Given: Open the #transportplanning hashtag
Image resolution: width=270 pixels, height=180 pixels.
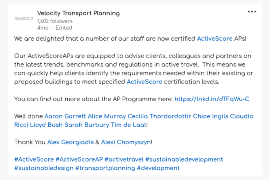Looking at the screenshot, I should [105, 168].
